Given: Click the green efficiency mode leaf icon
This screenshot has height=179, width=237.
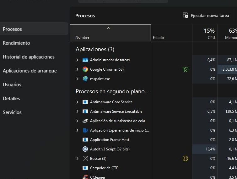Looking at the screenshot, I should (x=186, y=69).
